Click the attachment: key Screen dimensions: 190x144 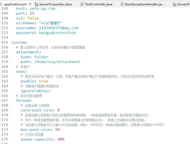point(28,52)
